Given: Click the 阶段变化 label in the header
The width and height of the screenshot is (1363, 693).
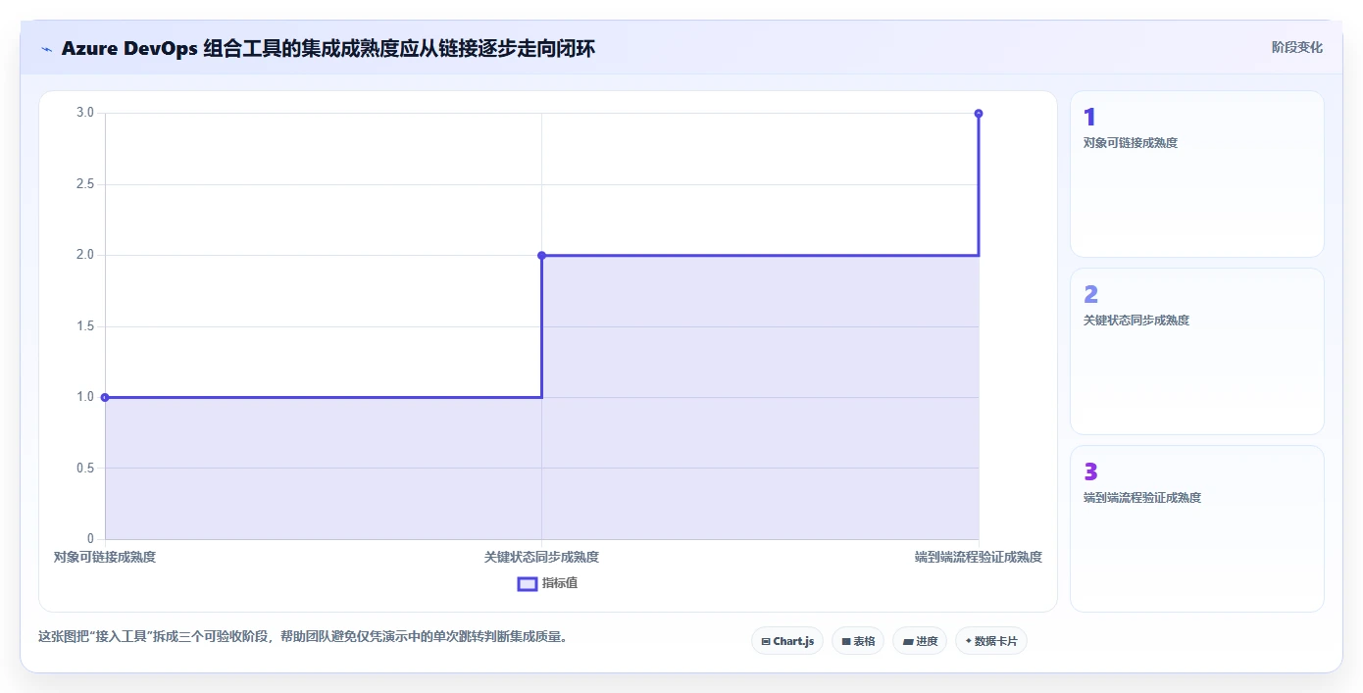Looking at the screenshot, I should 1296,47.
